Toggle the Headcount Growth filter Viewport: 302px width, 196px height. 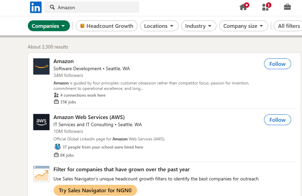[x=107, y=26]
